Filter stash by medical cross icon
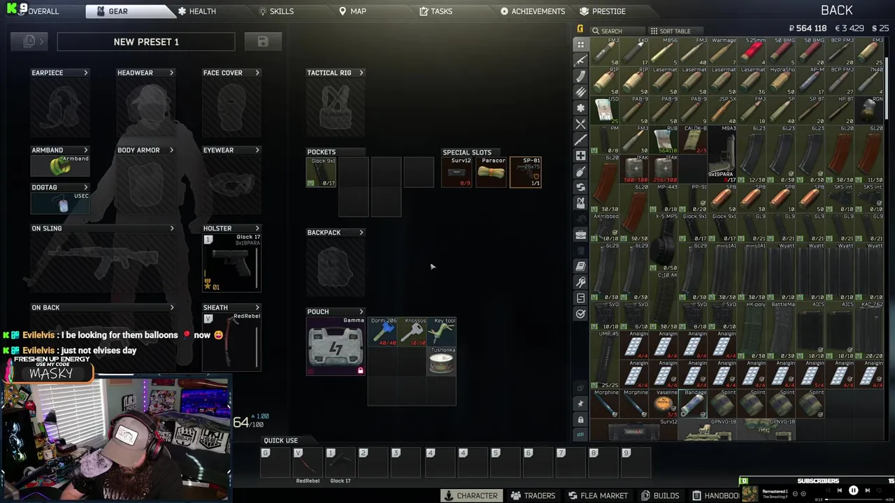 pos(580,156)
